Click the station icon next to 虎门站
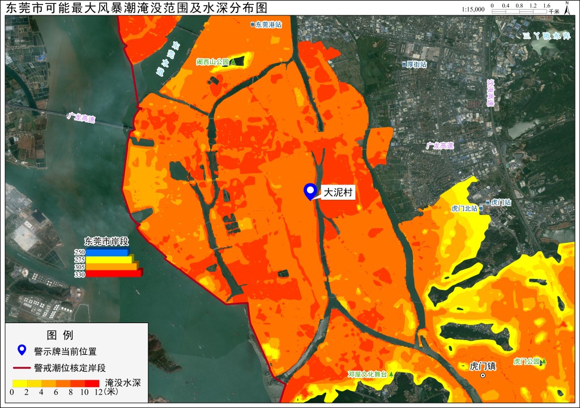This screenshot has height=408, width=580. coord(488,203)
